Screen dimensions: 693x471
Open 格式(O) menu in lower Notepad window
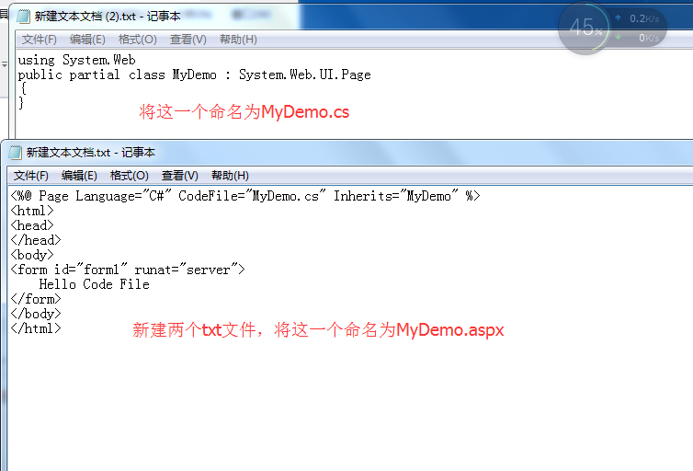[x=129, y=176]
